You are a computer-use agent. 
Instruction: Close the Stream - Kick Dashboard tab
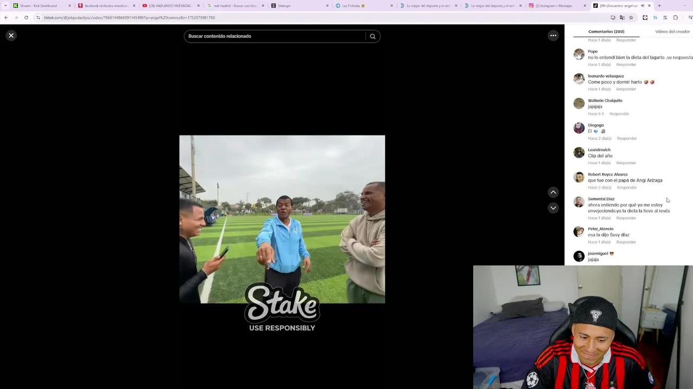69,5
